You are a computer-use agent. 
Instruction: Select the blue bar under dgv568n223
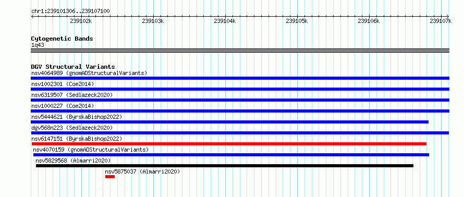[240, 133]
